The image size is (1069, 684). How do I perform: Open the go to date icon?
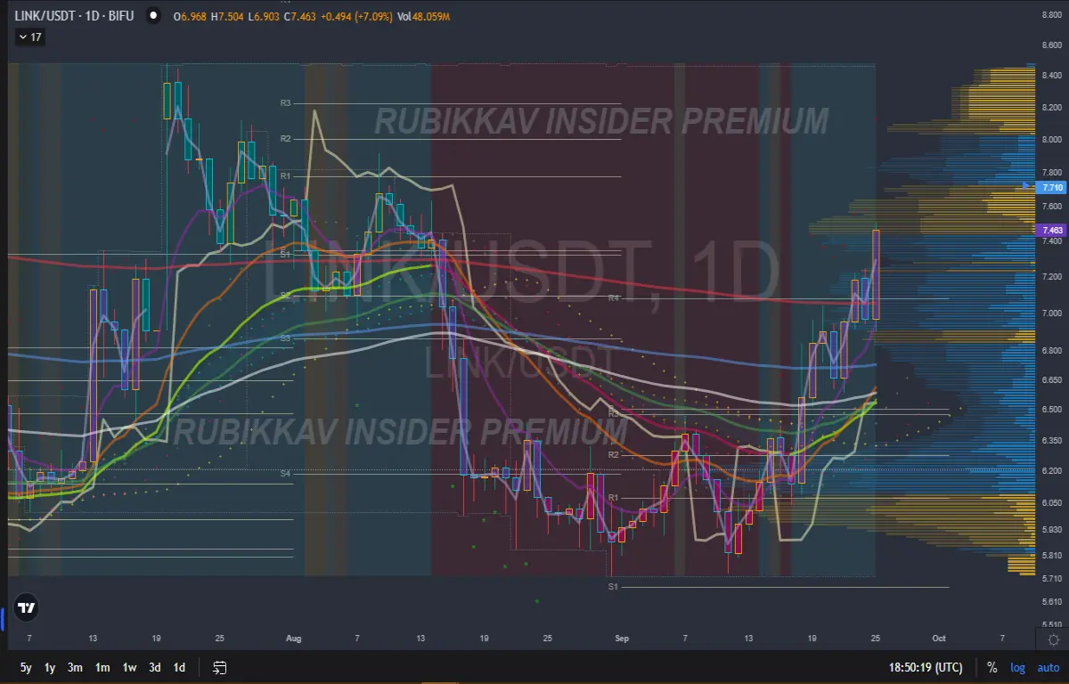coord(220,667)
